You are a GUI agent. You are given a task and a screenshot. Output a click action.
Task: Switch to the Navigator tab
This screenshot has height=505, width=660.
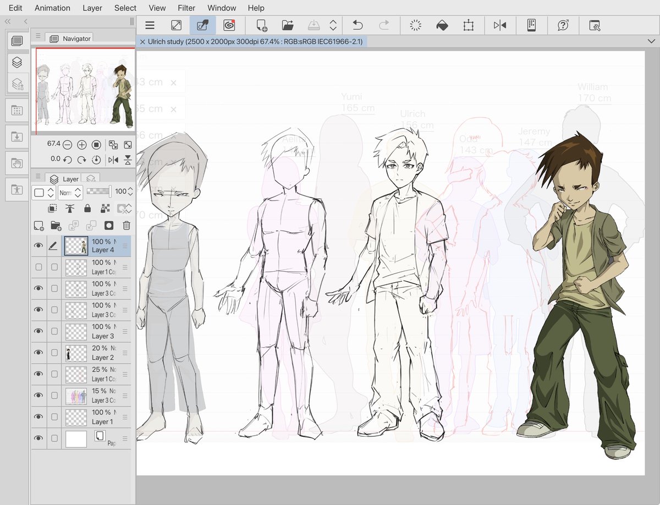(70, 39)
